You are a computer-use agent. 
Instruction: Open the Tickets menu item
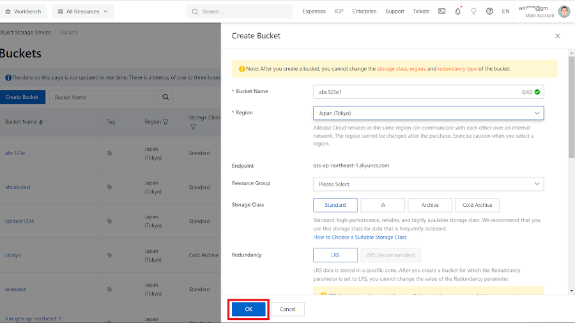click(x=421, y=11)
